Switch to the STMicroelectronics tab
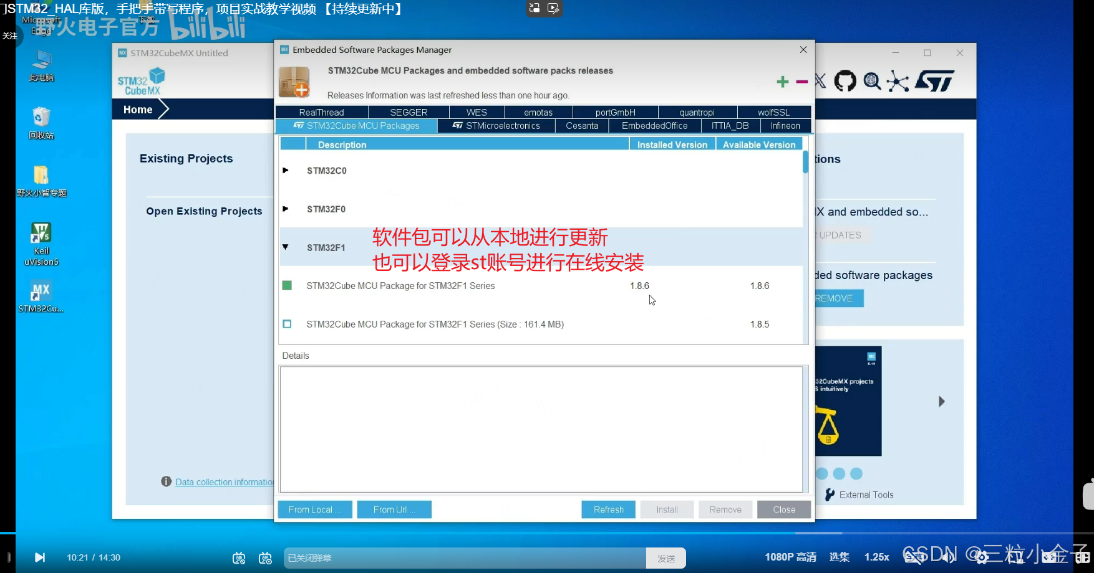Viewport: 1094px width, 573px height. 496,126
